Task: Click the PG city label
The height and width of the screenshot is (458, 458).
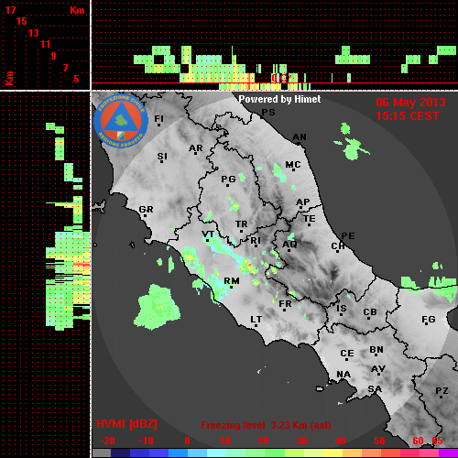Action: coord(228,179)
